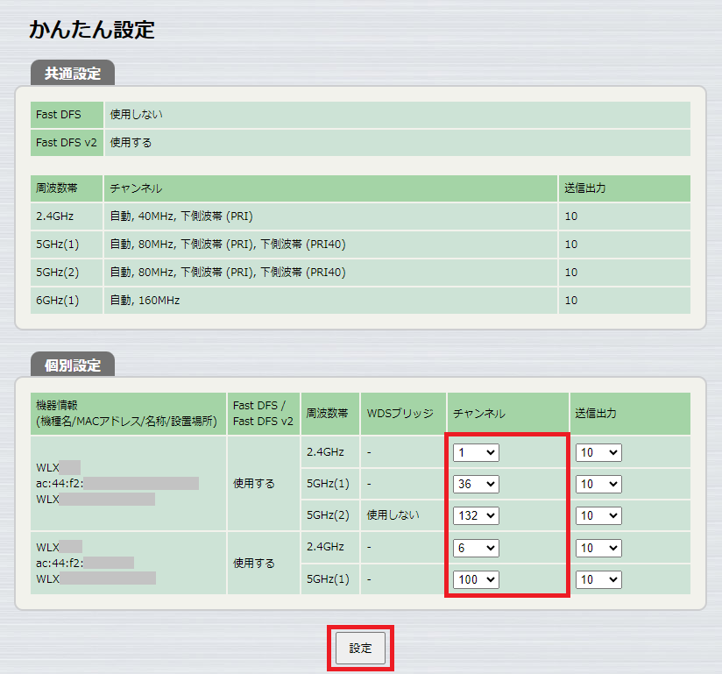Open the transmit power dropdown next to channel 132
Screen dimensions: 722x674
tap(597, 515)
